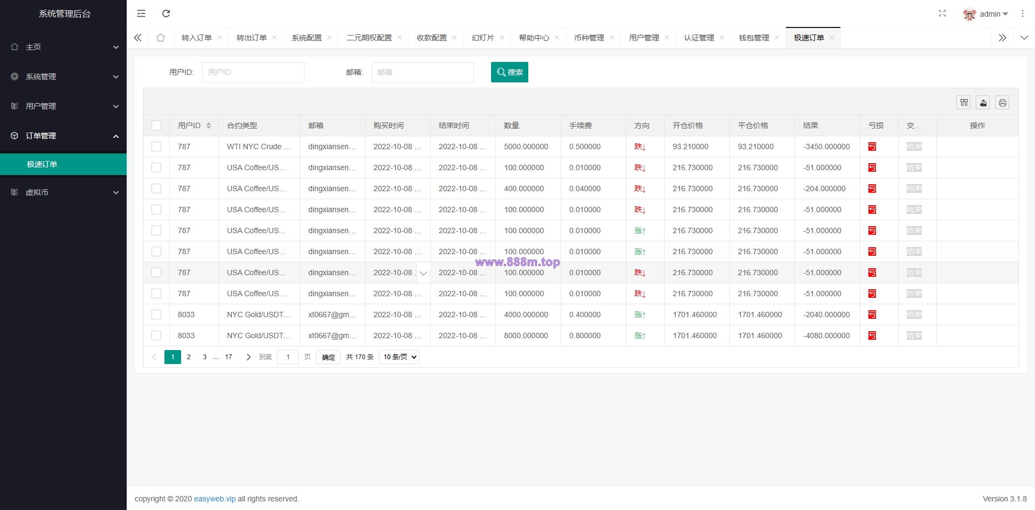Close the 系统配置 tab

(329, 38)
